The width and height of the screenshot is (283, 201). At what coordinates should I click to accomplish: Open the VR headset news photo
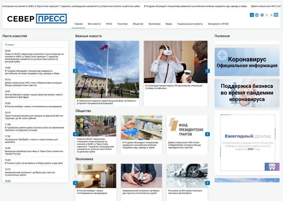[x=175, y=62]
